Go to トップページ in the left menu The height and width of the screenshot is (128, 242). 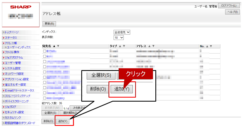(11, 32)
